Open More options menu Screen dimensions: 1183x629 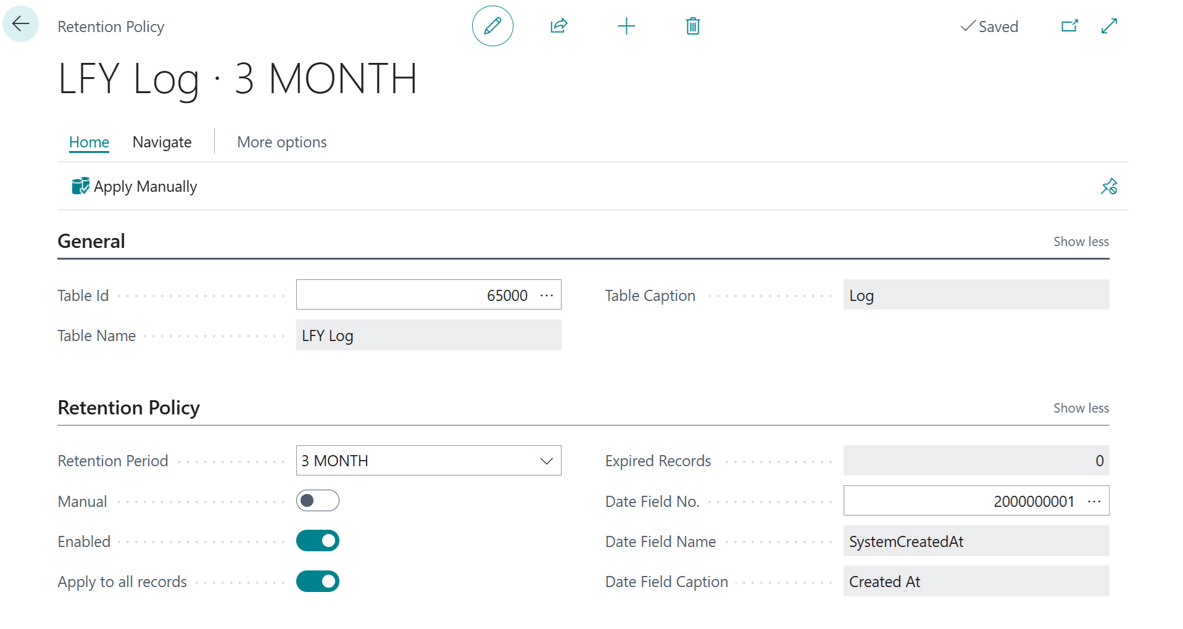[282, 142]
